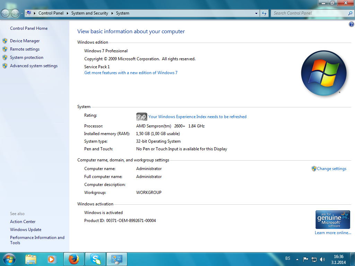Screen dimensions: 355x266
Task: Switch to Skype on the taskbar
Action: click(x=95, y=259)
